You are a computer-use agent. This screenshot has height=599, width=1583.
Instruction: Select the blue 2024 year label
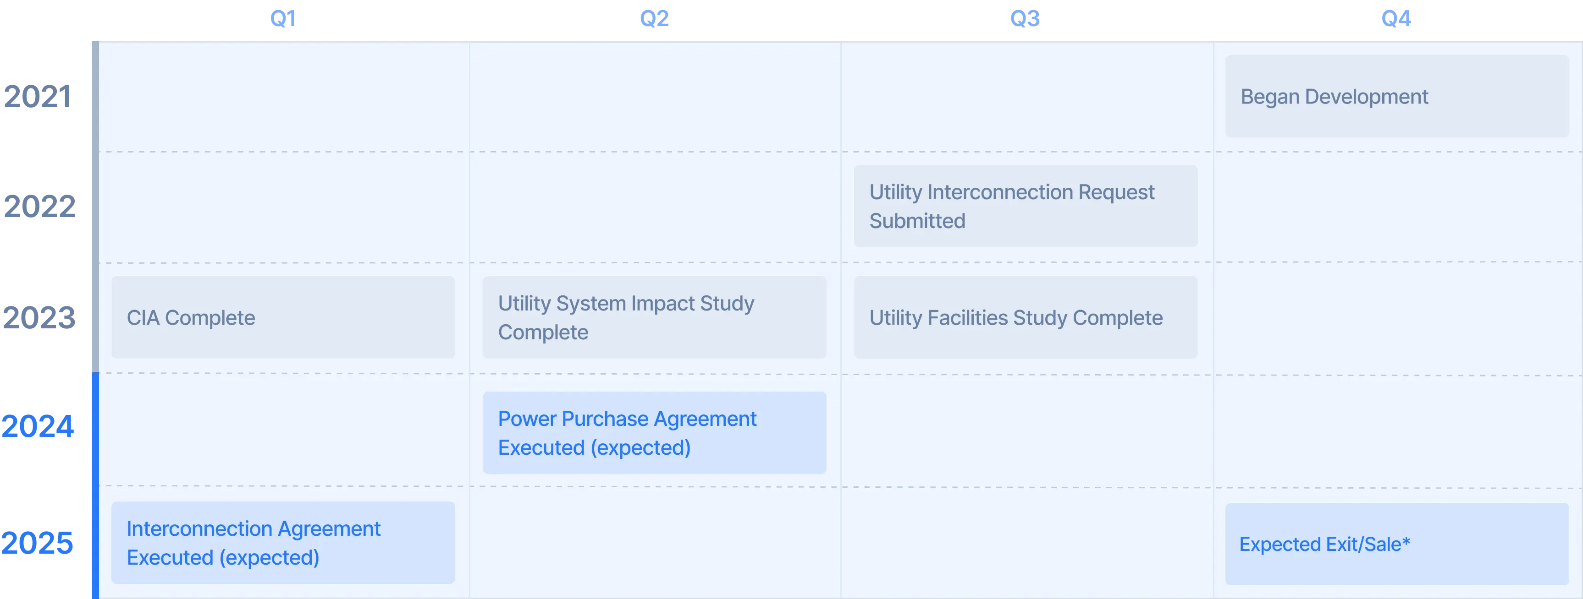coord(38,426)
